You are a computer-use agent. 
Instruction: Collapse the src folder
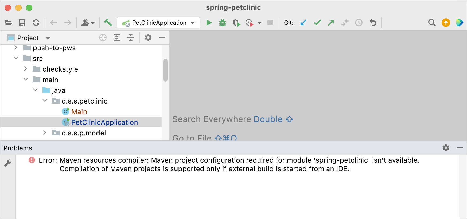16,58
